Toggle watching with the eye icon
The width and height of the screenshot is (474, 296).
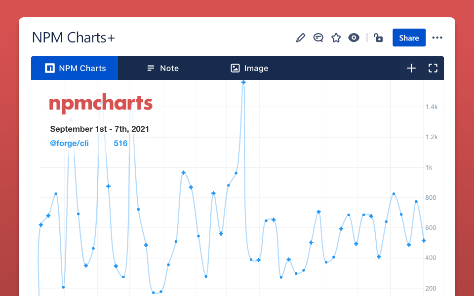tap(354, 37)
